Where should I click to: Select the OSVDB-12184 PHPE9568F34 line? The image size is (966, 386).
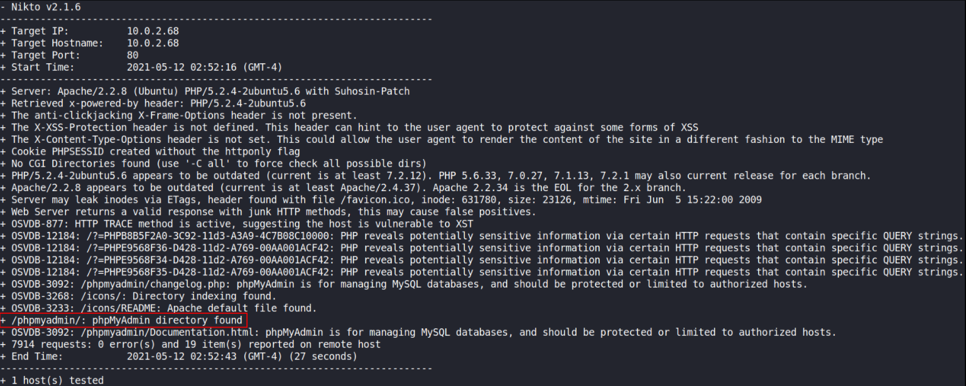482,259
